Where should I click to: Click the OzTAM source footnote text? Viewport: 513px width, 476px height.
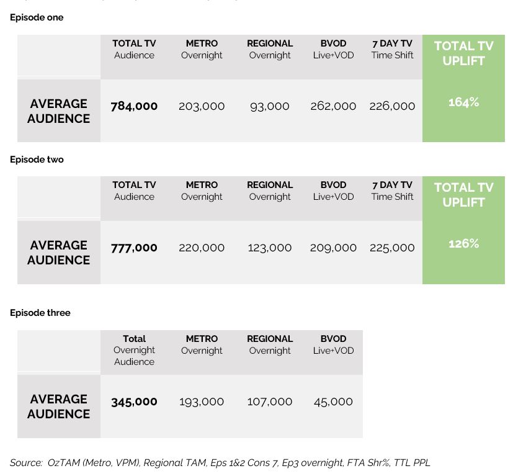click(x=220, y=462)
